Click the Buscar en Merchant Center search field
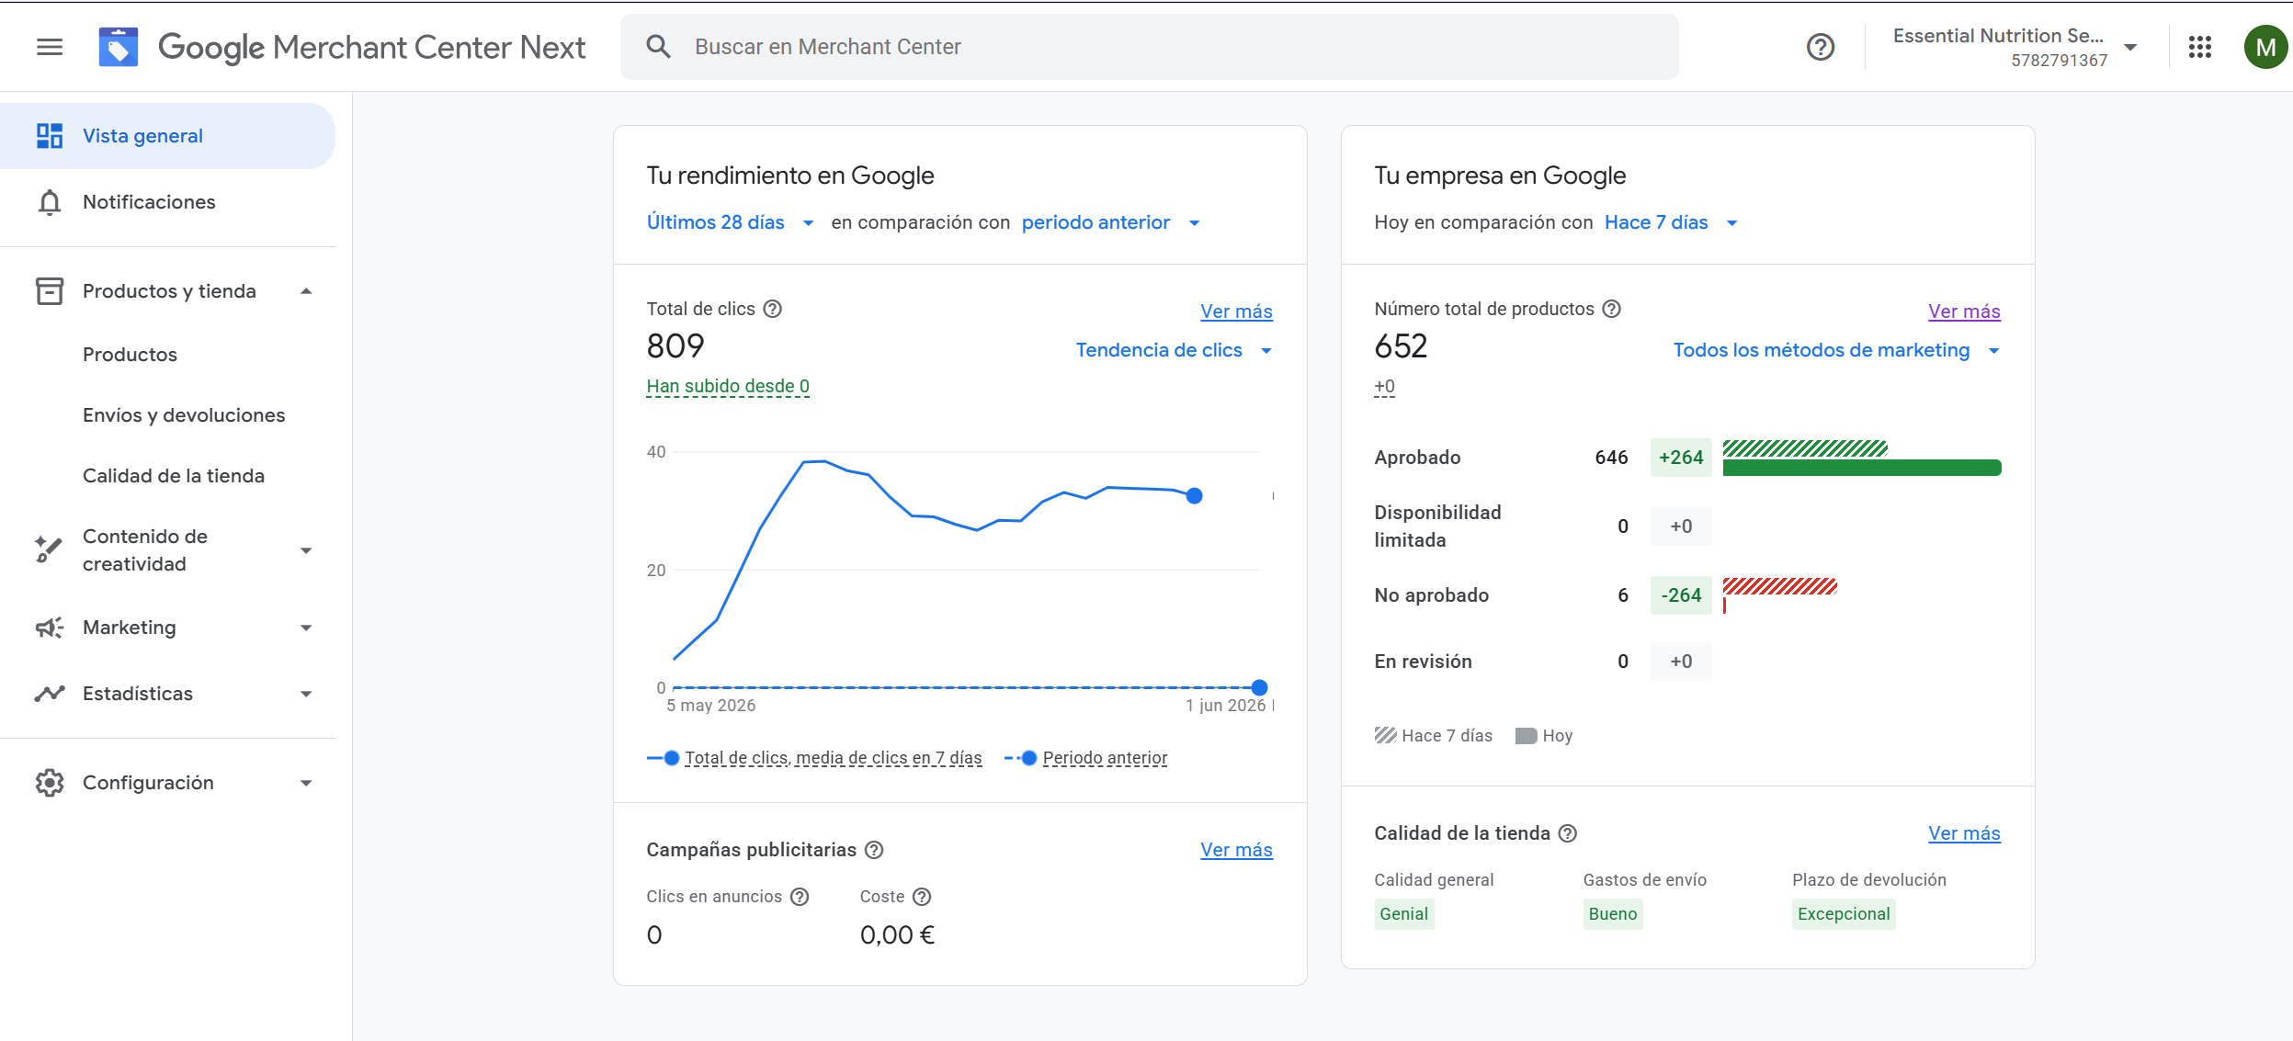The image size is (2293, 1041). [x=1149, y=47]
